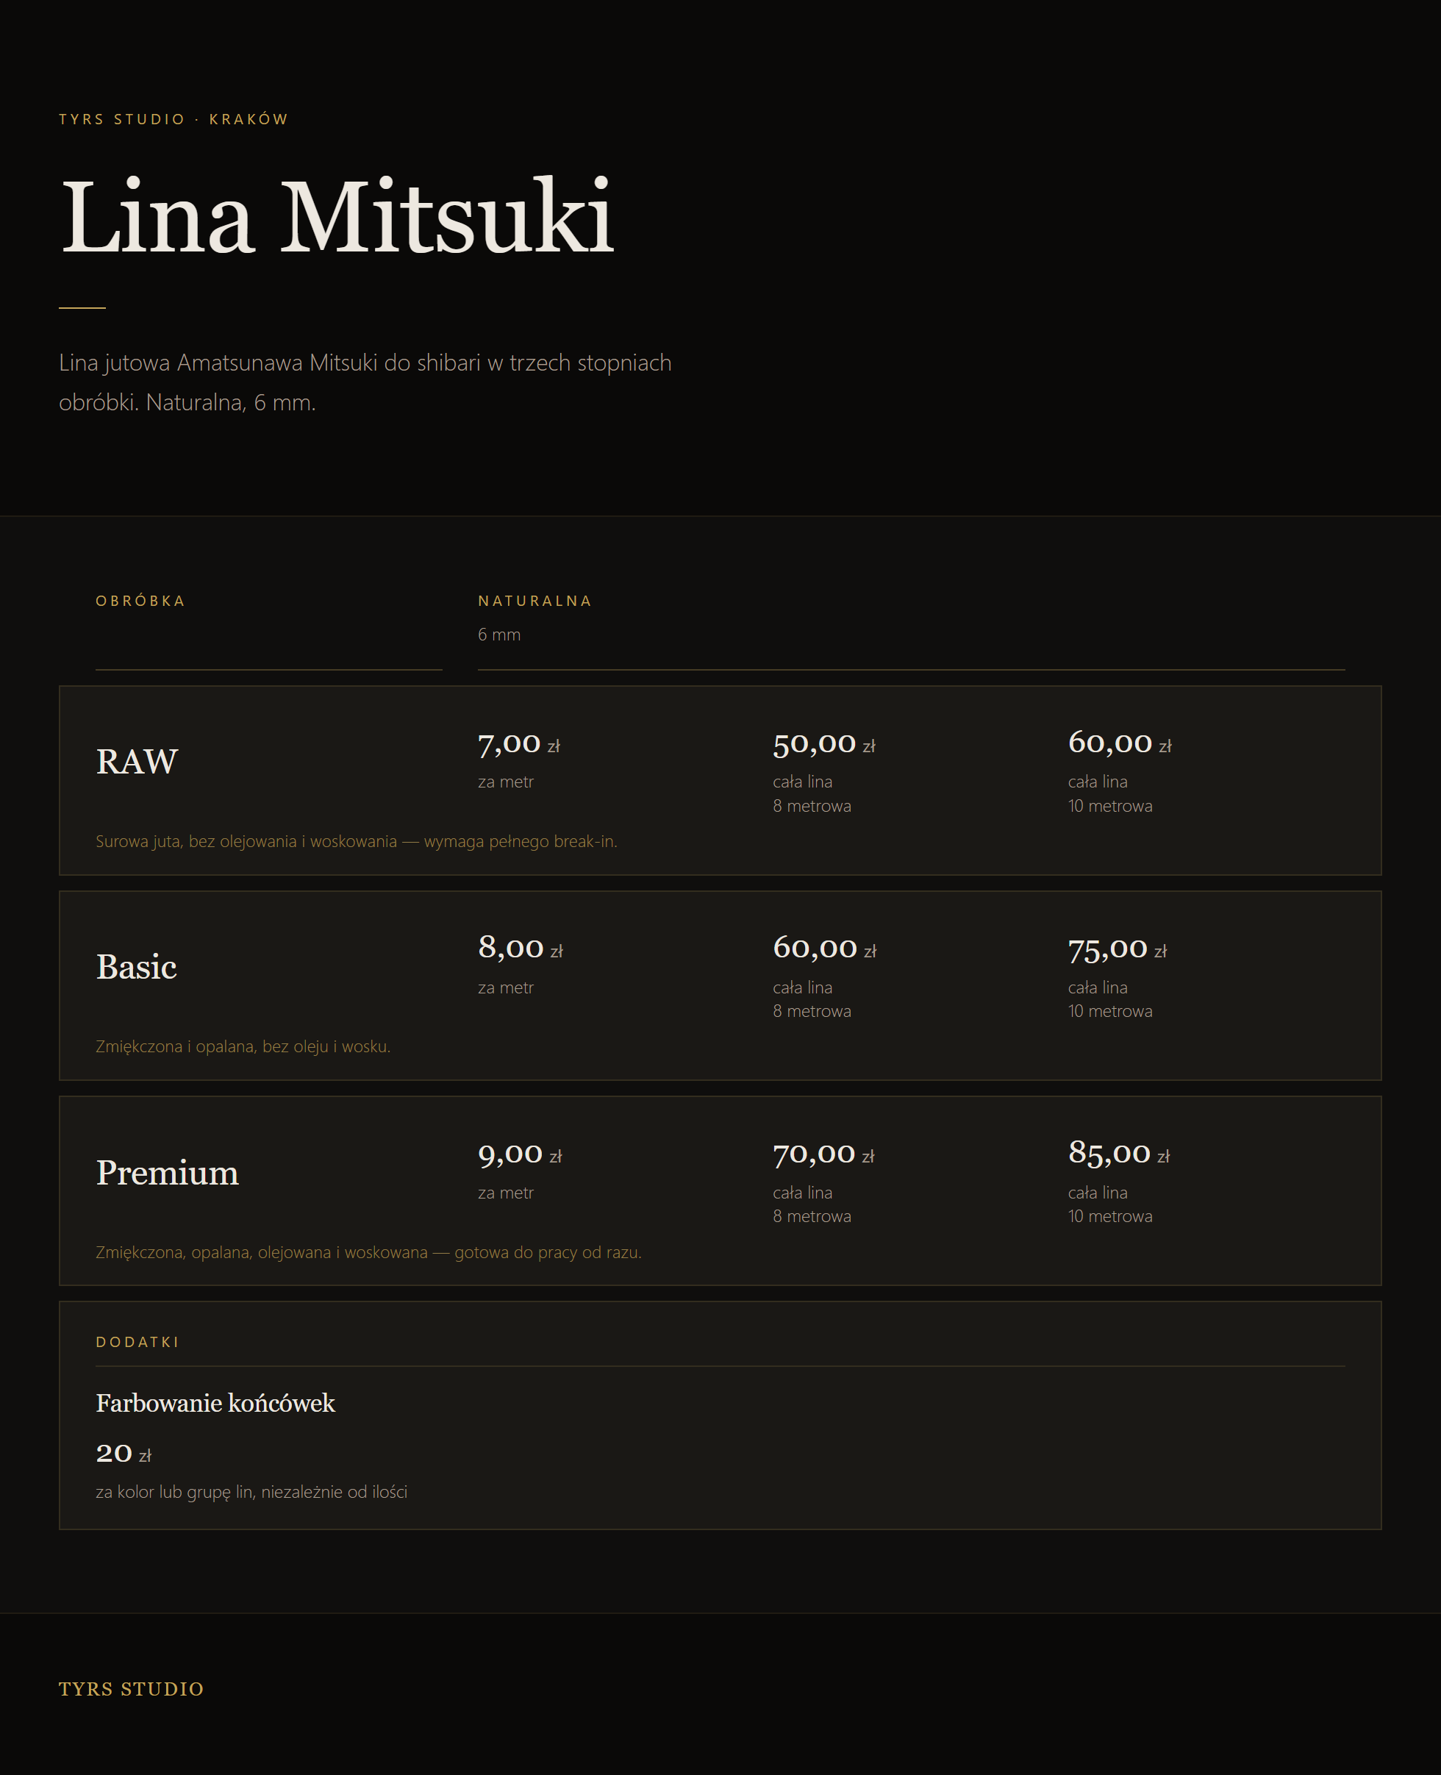Click the Premium price '70,00 zł' 8-metre rope

(x=824, y=1154)
